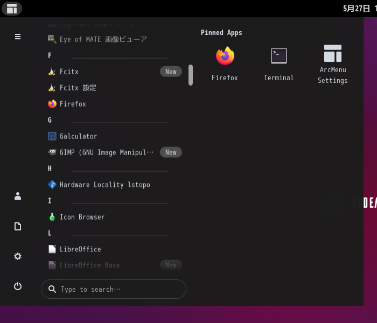Select the 'Galculator' text entry

pyautogui.click(x=79, y=136)
